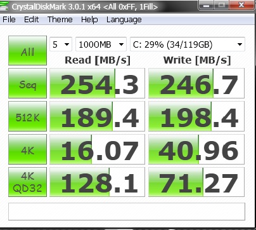Open the drive selector showing C: 29%
The width and height of the screenshot is (256, 230).
[188, 44]
